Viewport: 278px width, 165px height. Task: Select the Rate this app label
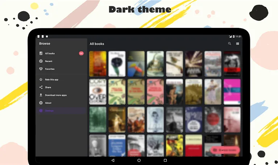tap(52, 79)
